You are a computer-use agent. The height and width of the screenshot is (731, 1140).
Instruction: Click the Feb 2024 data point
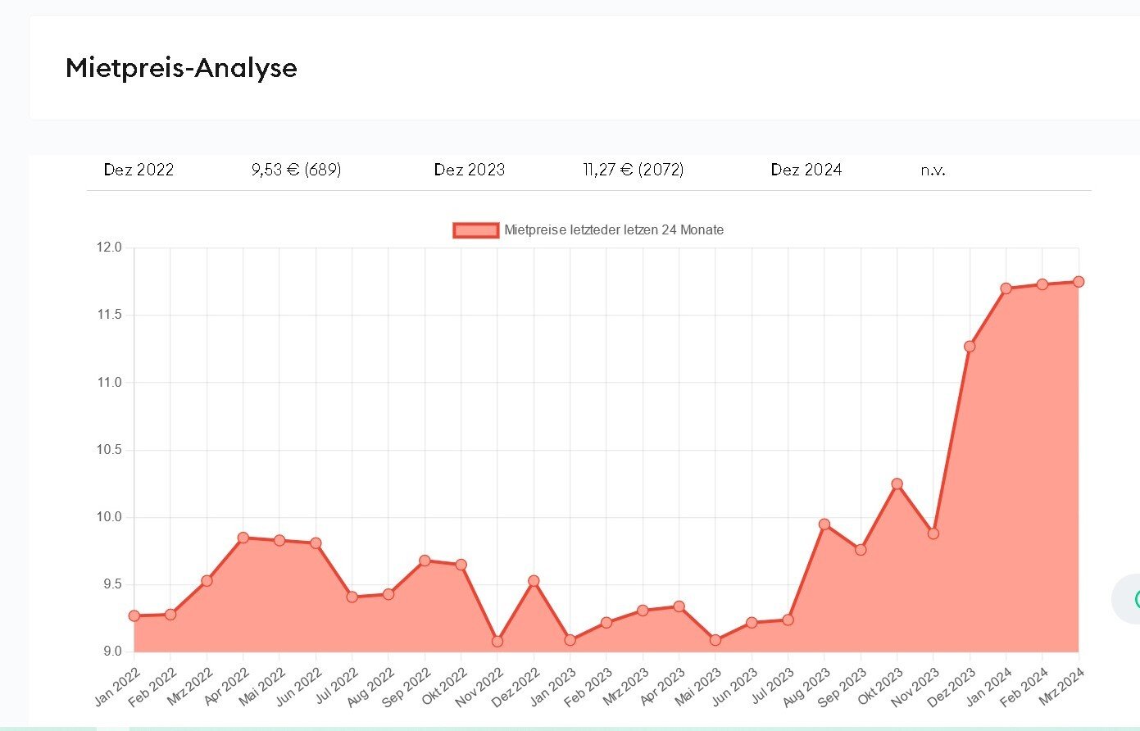click(1042, 284)
